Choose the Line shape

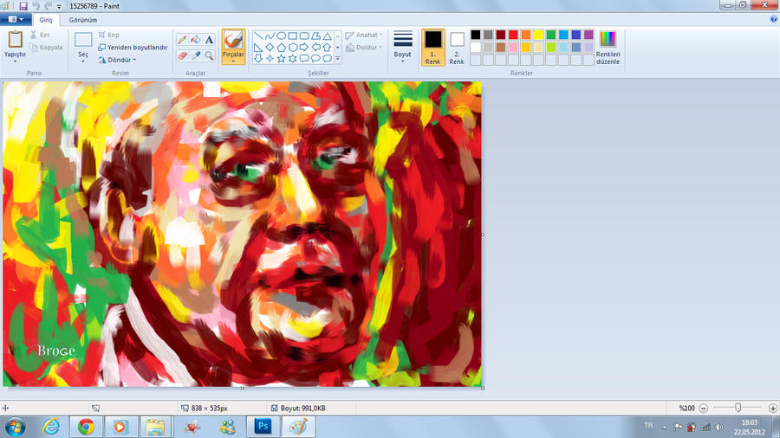coord(258,36)
